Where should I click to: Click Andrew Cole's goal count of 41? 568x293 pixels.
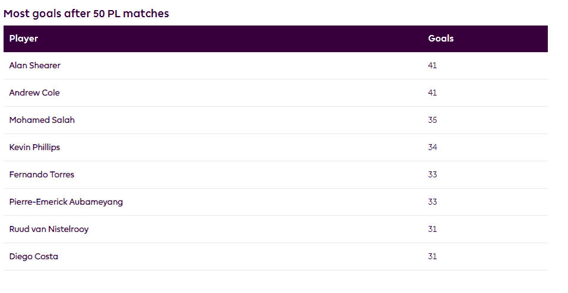pos(432,93)
